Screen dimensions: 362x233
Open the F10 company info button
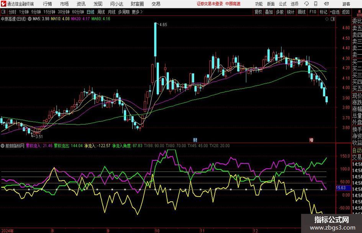tap(313, 12)
